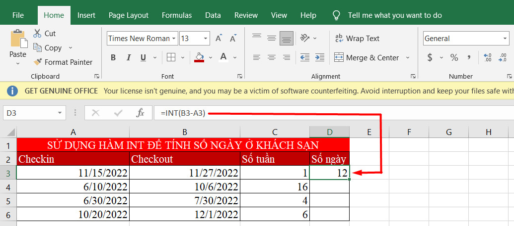Confirm formula entry with checkmark icon
Viewport: 514px width, 226px height.
tap(118, 113)
